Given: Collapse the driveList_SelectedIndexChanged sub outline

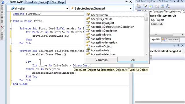Looking at the screenshot, I should 11,51.
